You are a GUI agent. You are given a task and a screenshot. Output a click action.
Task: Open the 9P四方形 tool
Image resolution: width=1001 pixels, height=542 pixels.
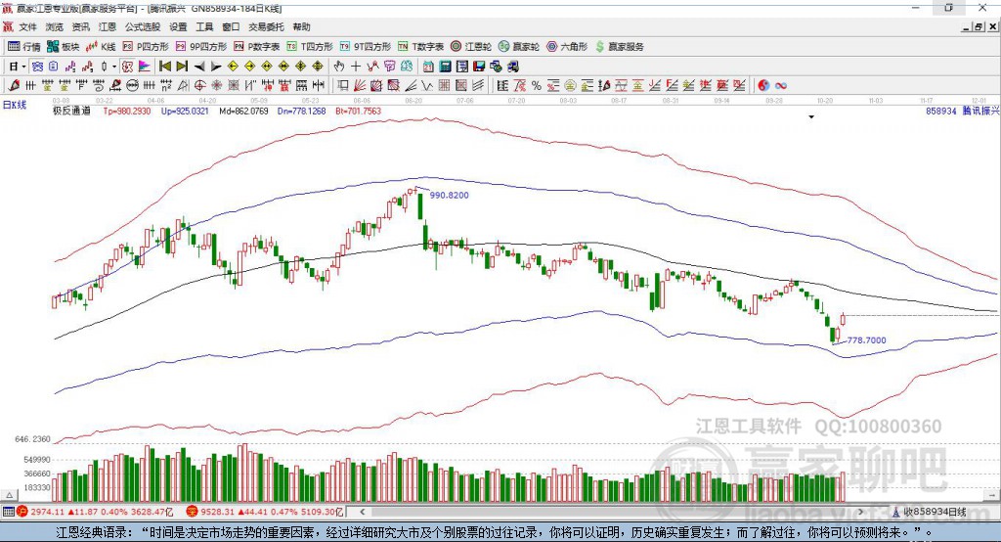[201, 47]
